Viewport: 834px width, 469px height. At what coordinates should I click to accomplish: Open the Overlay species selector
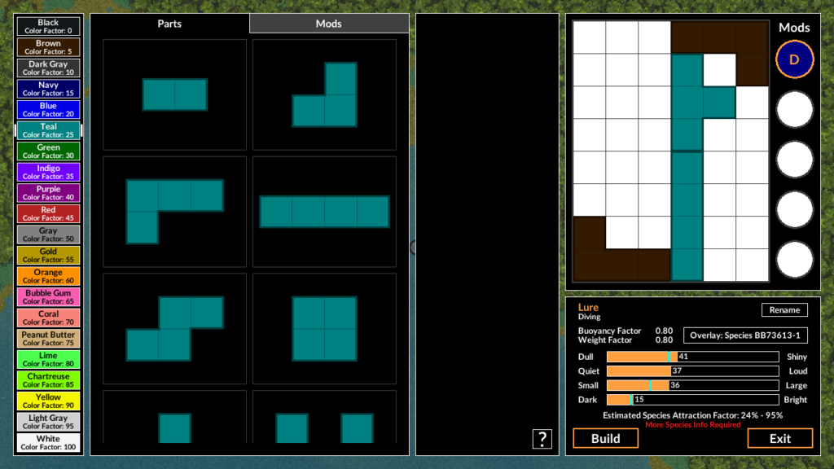point(745,335)
